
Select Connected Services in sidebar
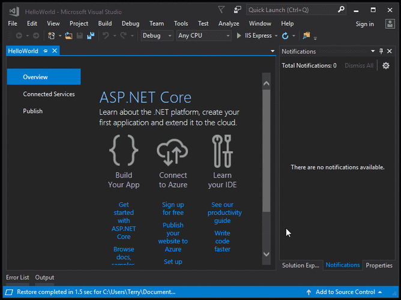click(49, 94)
